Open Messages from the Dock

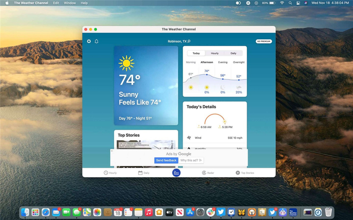tap(77, 212)
